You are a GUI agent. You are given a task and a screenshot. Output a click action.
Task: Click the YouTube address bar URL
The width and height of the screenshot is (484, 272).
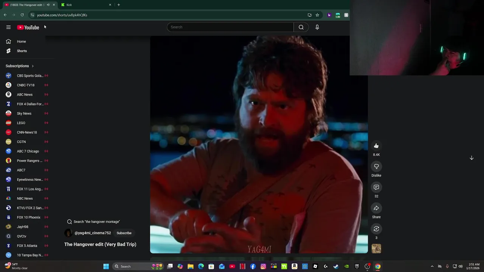pyautogui.click(x=62, y=15)
